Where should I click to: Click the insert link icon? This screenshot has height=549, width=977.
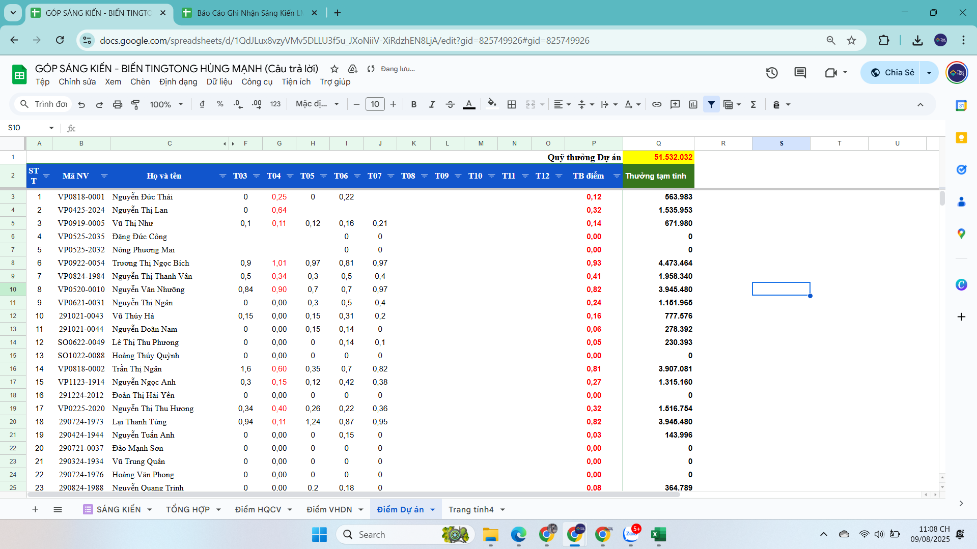657,104
